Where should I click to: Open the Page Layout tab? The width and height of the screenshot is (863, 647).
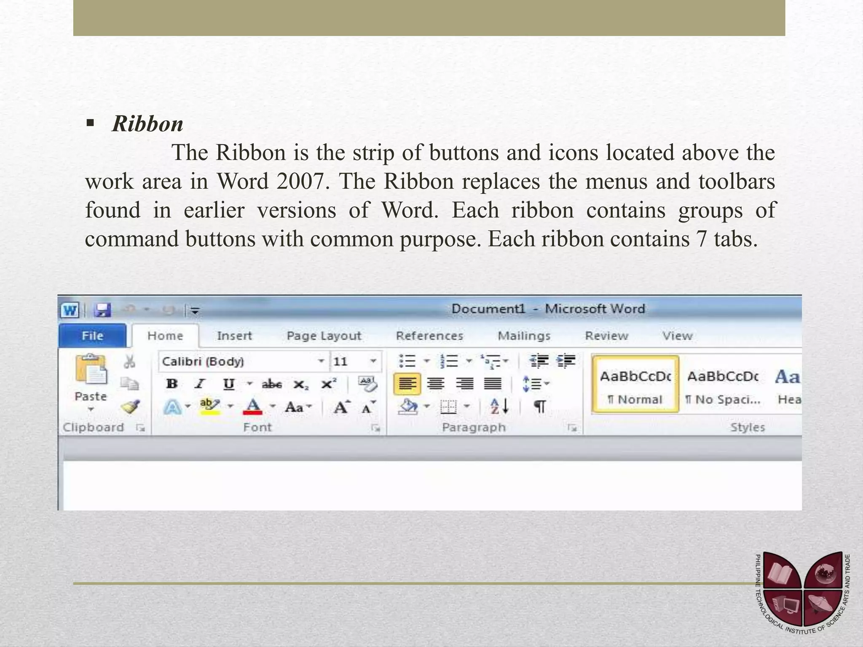[x=324, y=336]
